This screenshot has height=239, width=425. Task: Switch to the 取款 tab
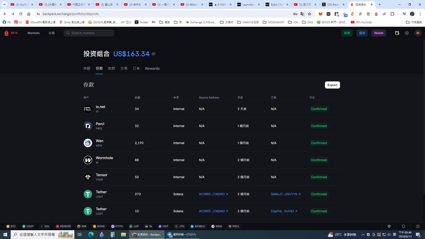[112, 68]
